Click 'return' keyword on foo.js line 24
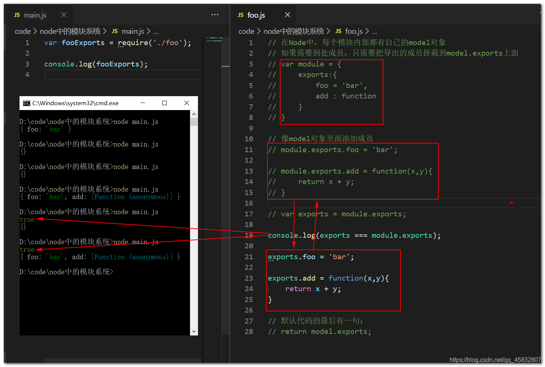This screenshot has width=545, height=367. point(298,289)
